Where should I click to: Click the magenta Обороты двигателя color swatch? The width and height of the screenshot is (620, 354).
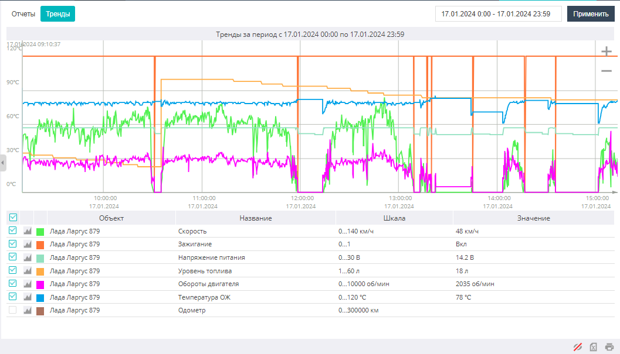pos(40,284)
